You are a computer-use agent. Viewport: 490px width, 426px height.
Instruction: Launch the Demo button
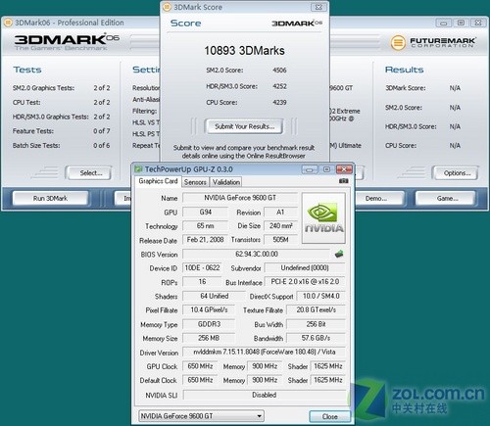coord(376,198)
